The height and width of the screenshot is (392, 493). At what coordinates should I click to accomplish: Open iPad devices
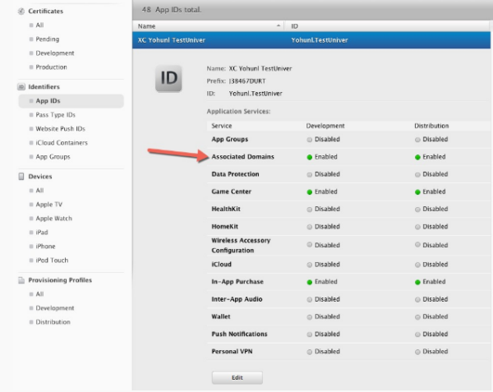[x=42, y=233]
